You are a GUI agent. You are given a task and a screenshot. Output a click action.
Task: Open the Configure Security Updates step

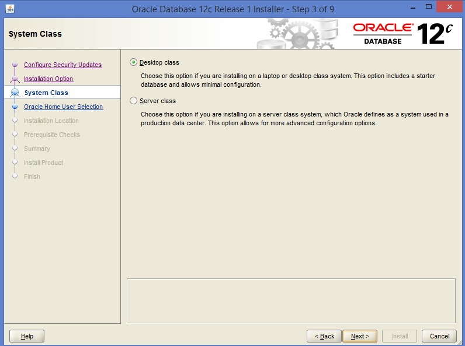63,65
